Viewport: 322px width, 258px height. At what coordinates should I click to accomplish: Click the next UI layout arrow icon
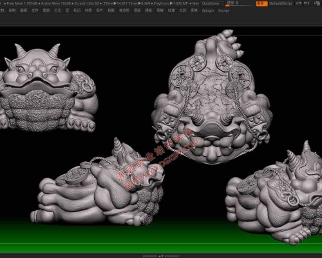[307, 3]
